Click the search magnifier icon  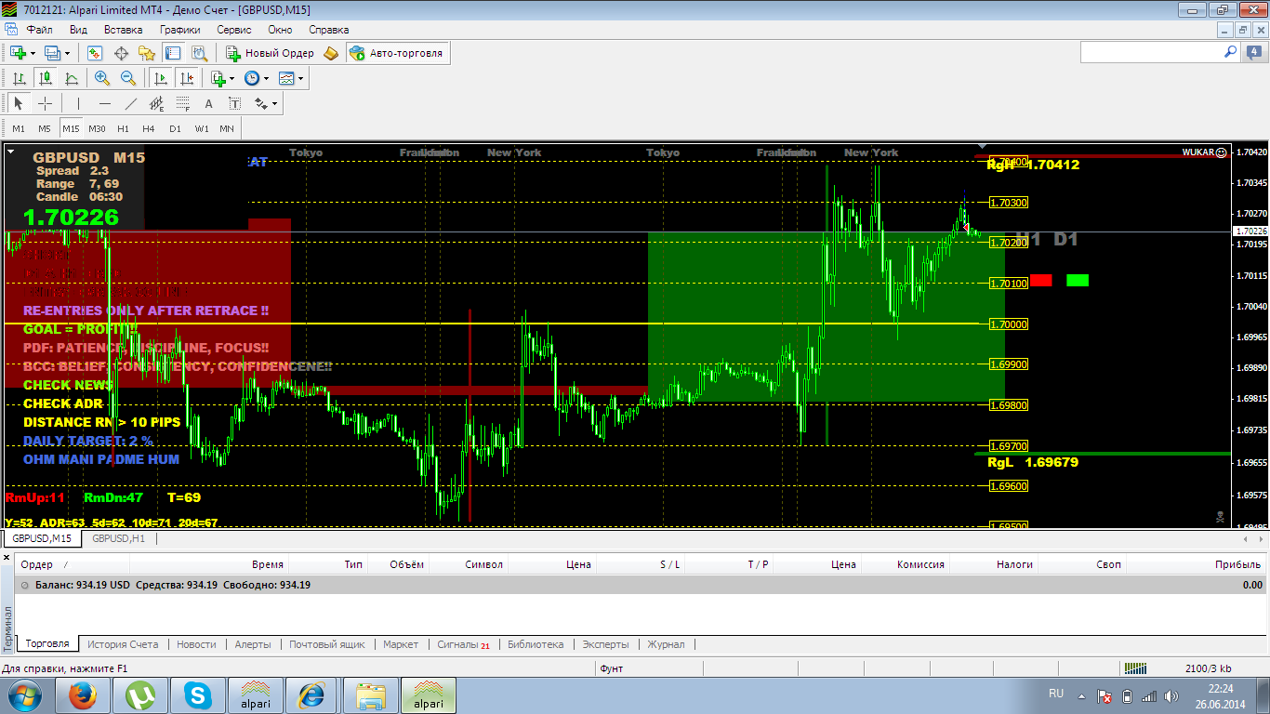click(1230, 53)
